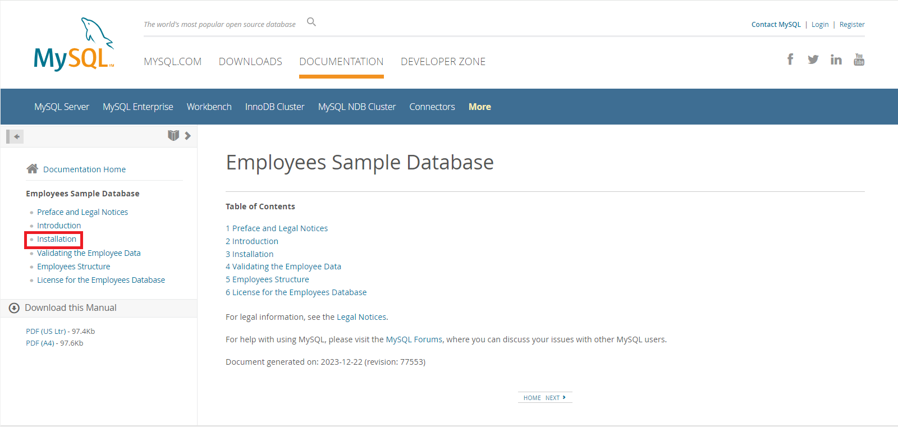898x427 pixels.
Task: Open Connectors menu item
Action: pyautogui.click(x=432, y=107)
